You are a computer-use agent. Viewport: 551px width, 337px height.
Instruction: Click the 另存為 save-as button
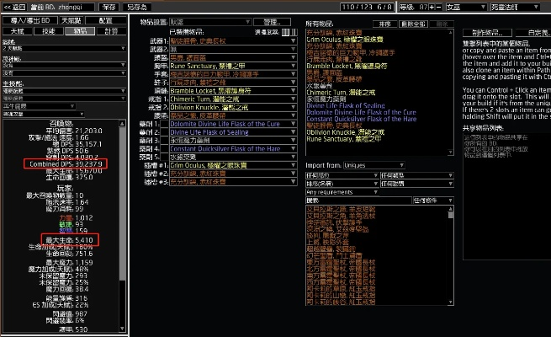tap(137, 7)
